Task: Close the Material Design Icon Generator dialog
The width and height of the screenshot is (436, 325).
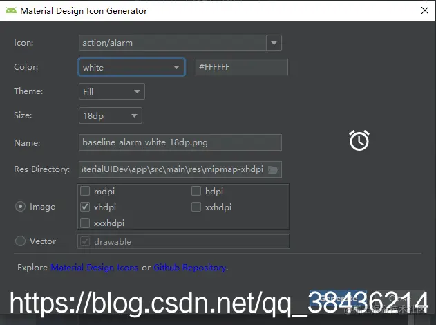Action: click(425, 10)
